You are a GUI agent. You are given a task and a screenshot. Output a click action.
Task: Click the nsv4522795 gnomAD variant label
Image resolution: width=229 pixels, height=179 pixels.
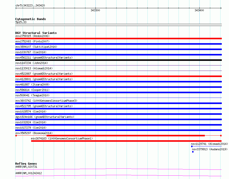pyautogui.click(x=44, y=106)
